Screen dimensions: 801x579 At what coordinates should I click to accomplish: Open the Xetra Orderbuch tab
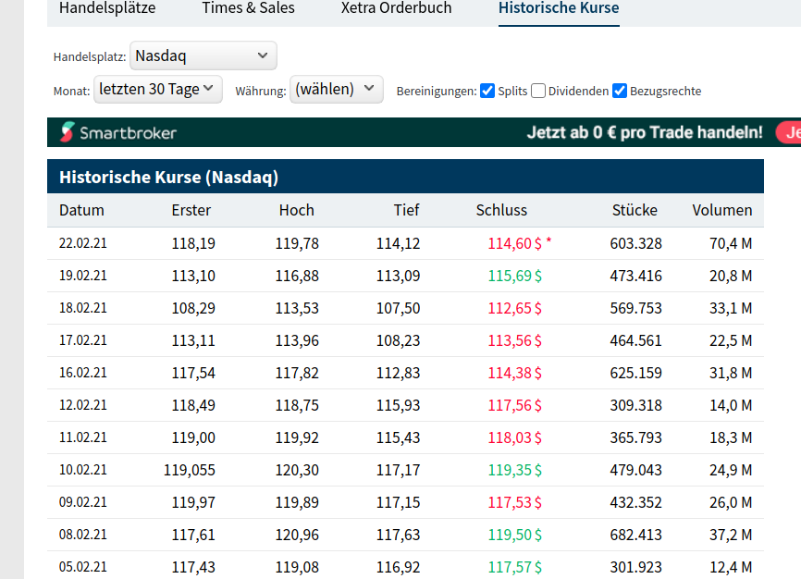pyautogui.click(x=397, y=8)
